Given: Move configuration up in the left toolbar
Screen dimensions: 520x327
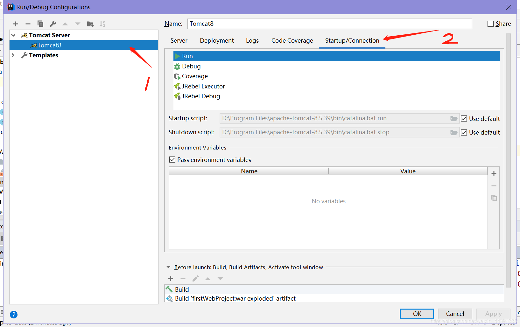Looking at the screenshot, I should (x=65, y=24).
